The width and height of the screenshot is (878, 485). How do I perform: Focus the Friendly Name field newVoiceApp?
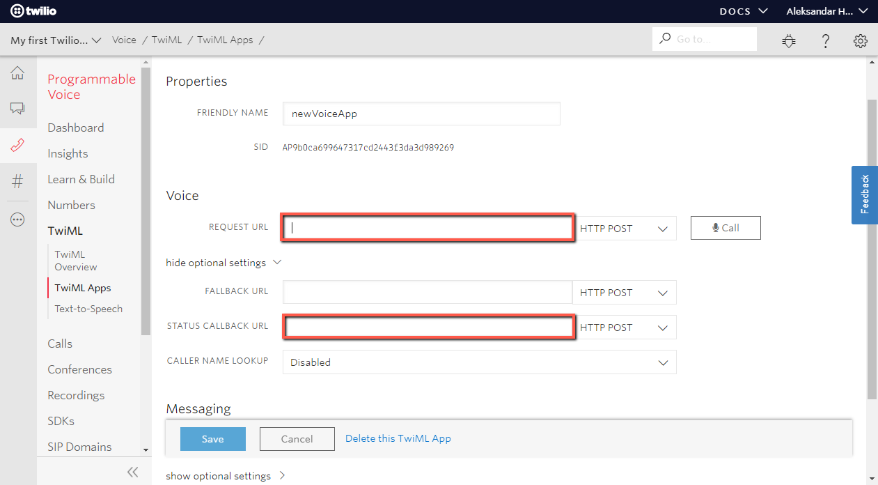pyautogui.click(x=421, y=114)
